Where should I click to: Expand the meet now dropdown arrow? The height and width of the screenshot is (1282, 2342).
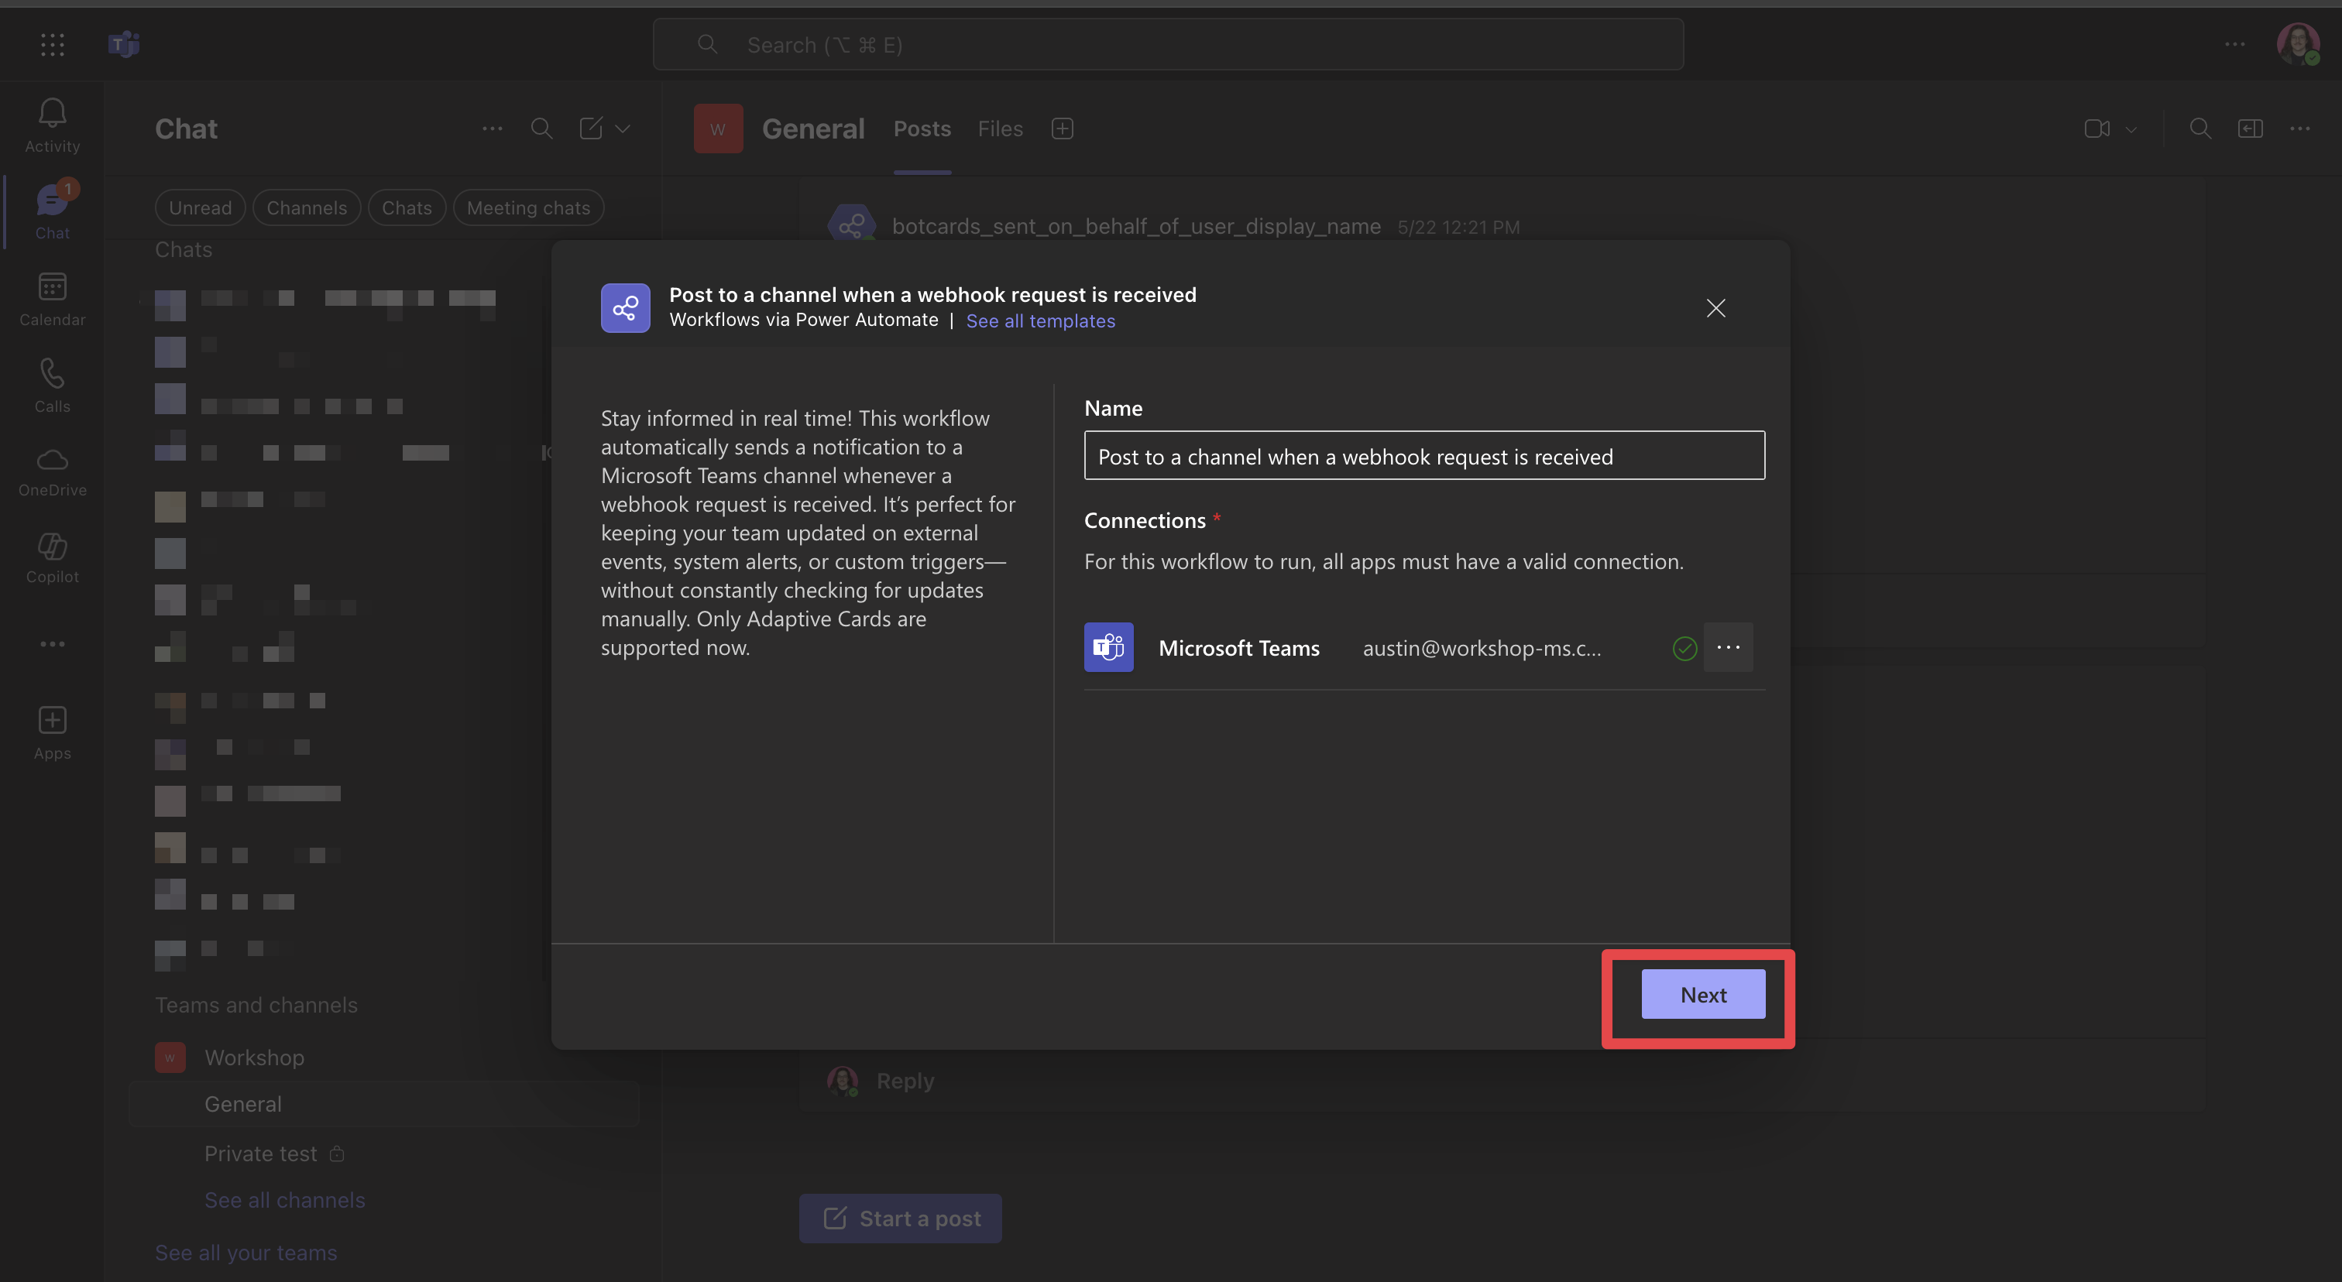[x=2131, y=129]
